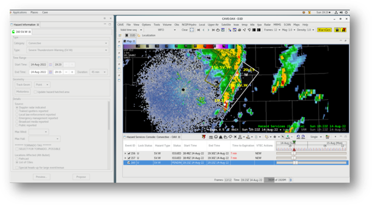Step to the next frame arrow
The image size is (372, 205).
click(x=208, y=30)
